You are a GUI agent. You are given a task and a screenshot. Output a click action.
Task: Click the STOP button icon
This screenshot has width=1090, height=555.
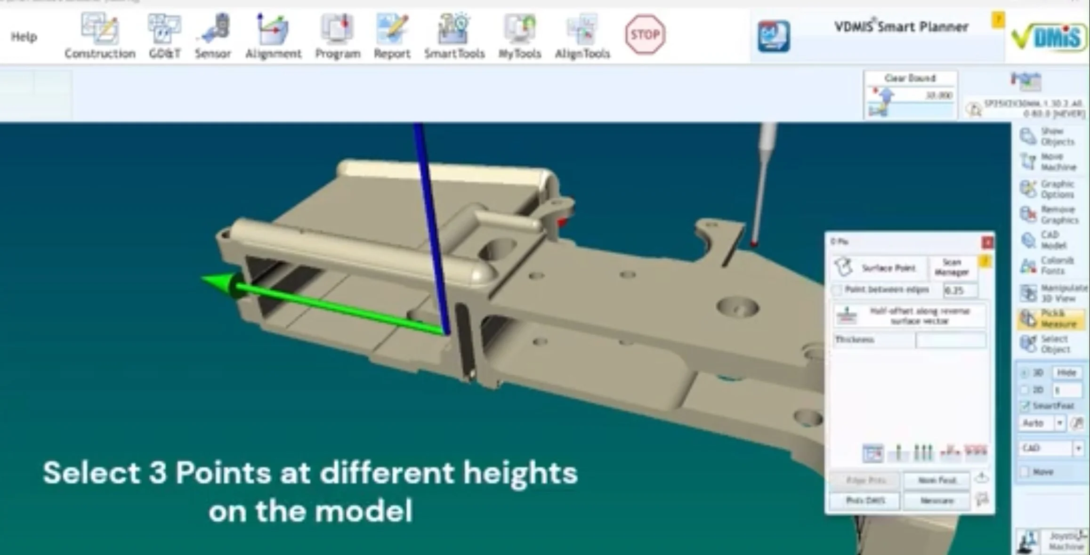click(645, 34)
